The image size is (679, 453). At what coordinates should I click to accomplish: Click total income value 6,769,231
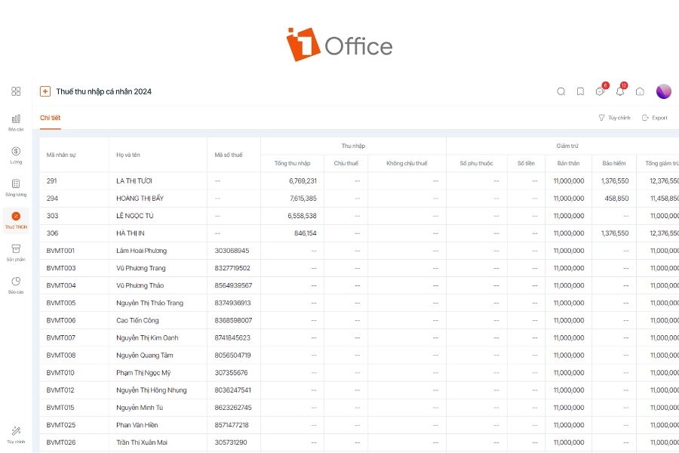click(303, 180)
